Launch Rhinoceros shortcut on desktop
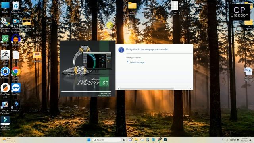Viewport: 254px width, 143px height. coord(5,24)
